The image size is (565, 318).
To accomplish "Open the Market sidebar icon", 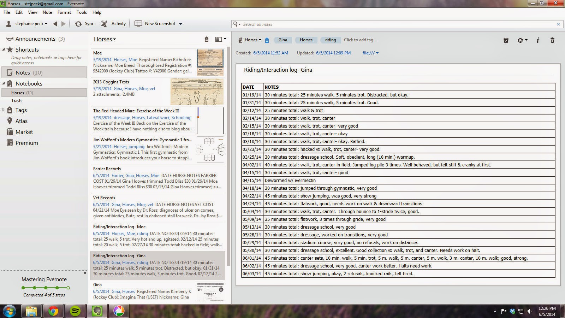I will point(10,132).
